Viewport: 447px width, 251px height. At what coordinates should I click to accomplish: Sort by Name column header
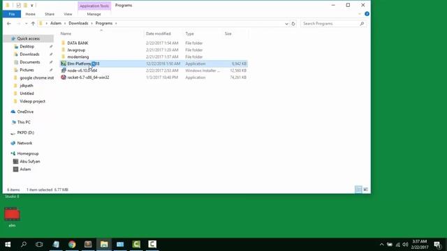point(66,33)
